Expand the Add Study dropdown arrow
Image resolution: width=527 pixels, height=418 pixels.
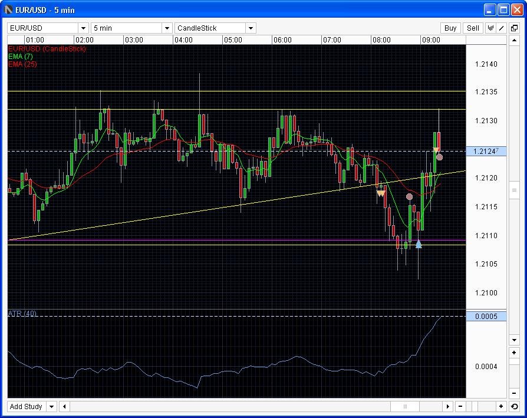pos(51,407)
